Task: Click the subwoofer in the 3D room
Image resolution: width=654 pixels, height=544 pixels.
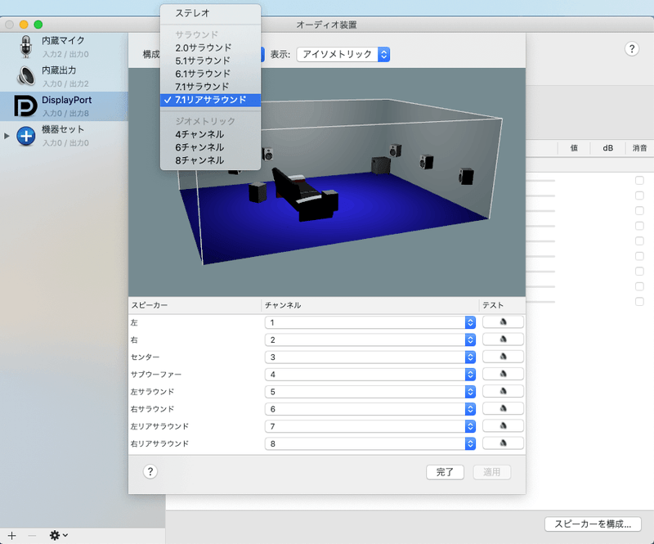Action: (x=380, y=165)
